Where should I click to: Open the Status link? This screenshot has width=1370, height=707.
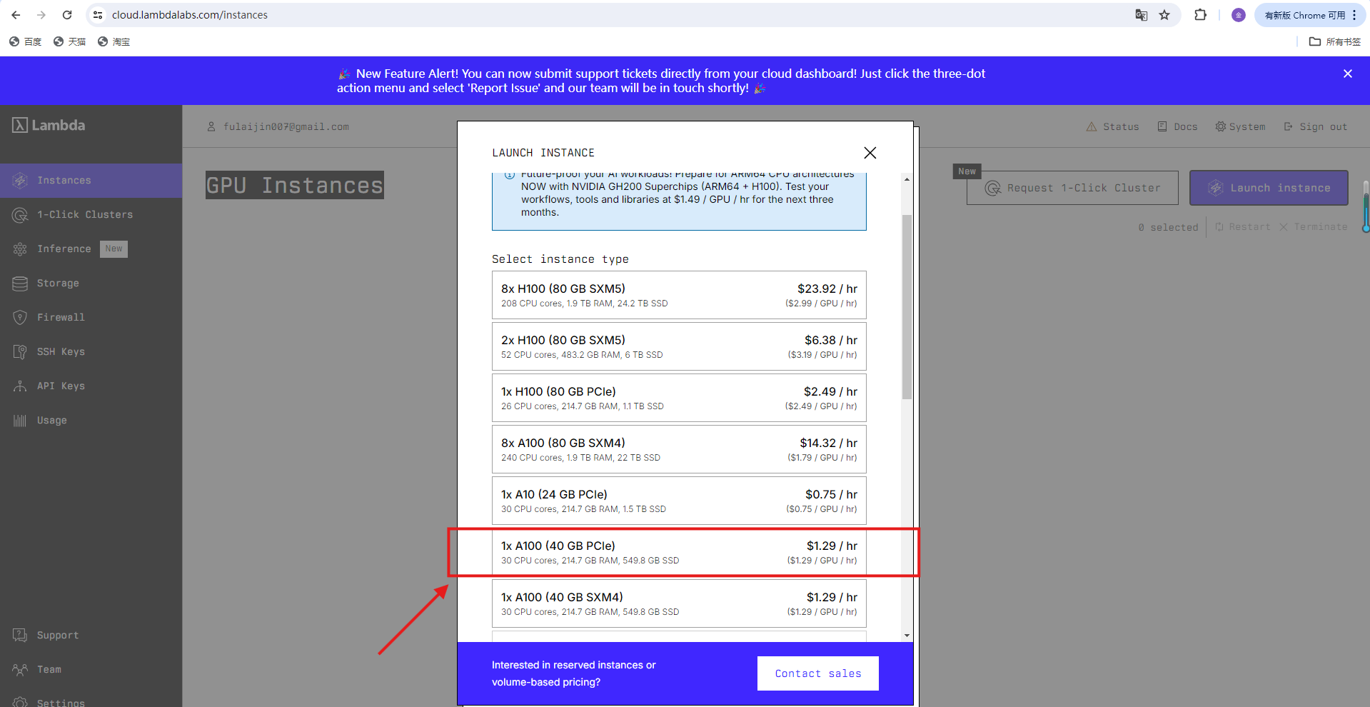click(x=1113, y=127)
